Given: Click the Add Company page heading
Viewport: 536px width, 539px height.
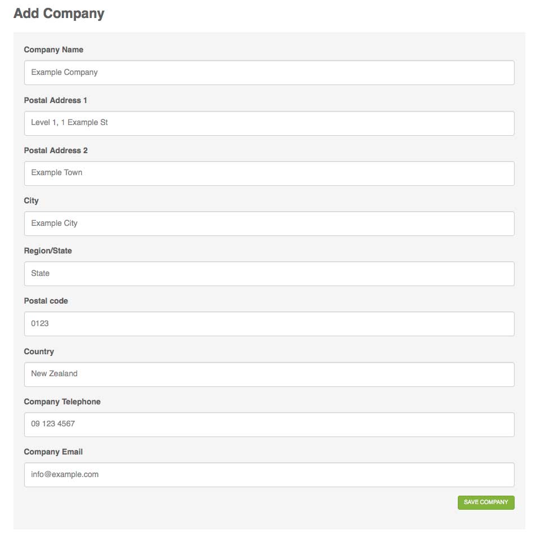Looking at the screenshot, I should [58, 14].
